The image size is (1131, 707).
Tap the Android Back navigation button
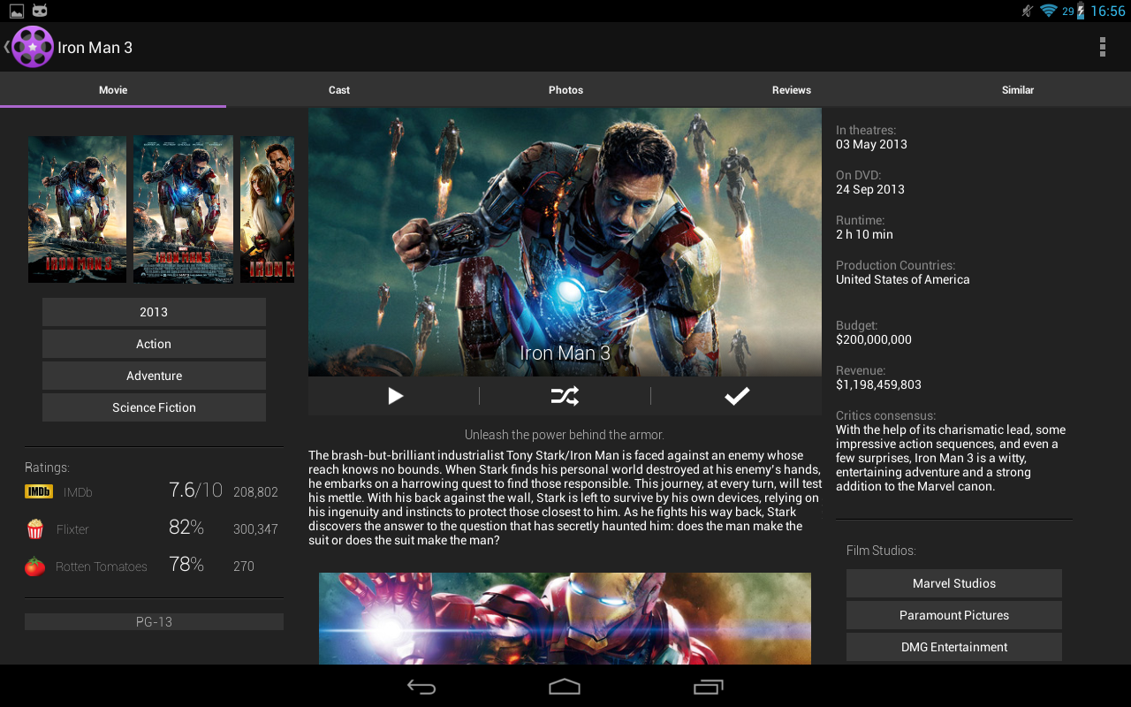(x=421, y=687)
